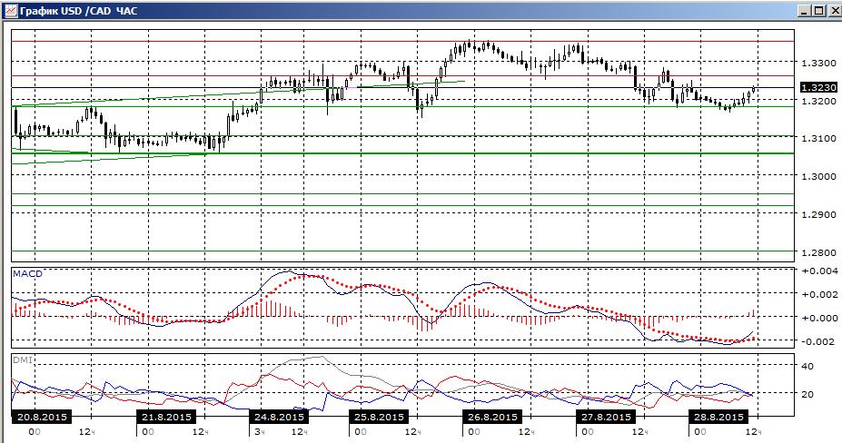The image size is (842, 443).
Task: Click the title 'График USD /CAD ЧАС'
Action: coord(78,10)
